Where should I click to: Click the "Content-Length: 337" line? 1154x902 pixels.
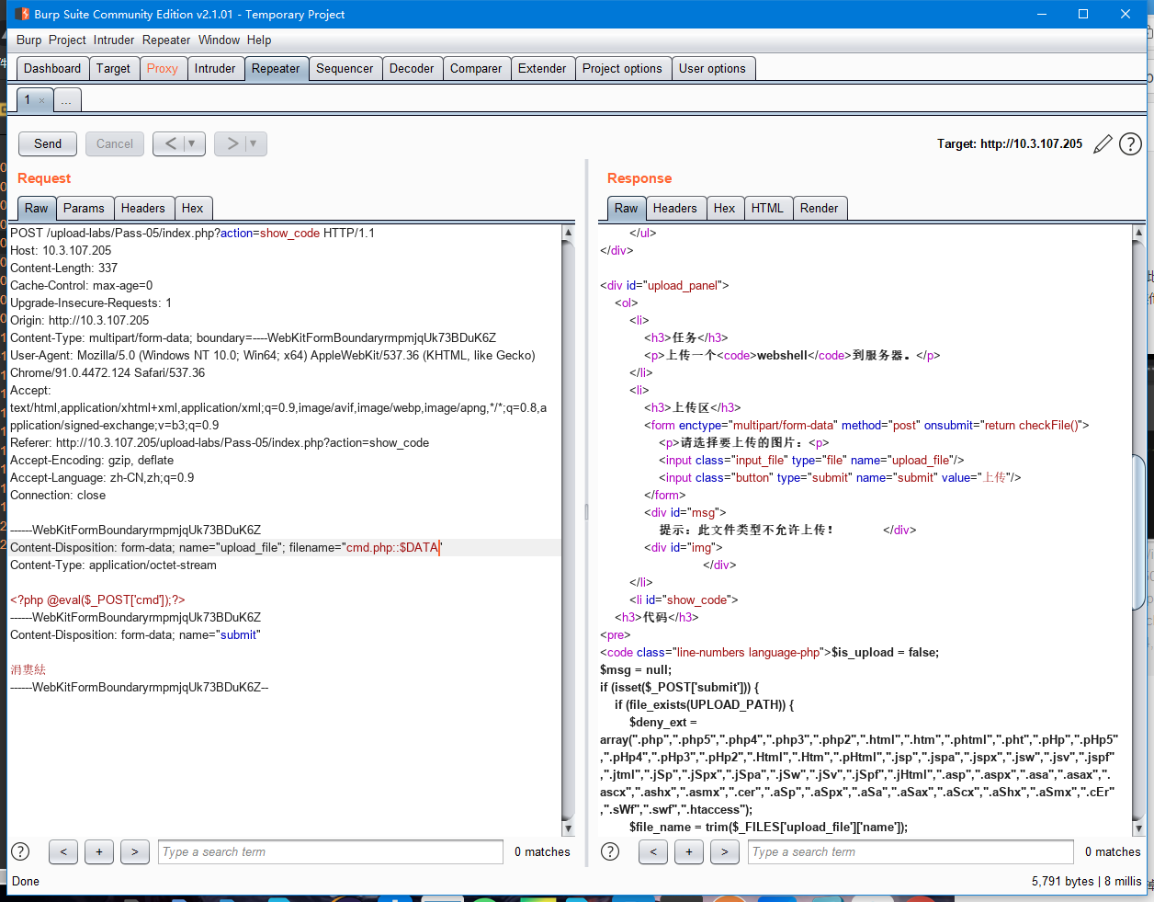pyautogui.click(x=63, y=268)
